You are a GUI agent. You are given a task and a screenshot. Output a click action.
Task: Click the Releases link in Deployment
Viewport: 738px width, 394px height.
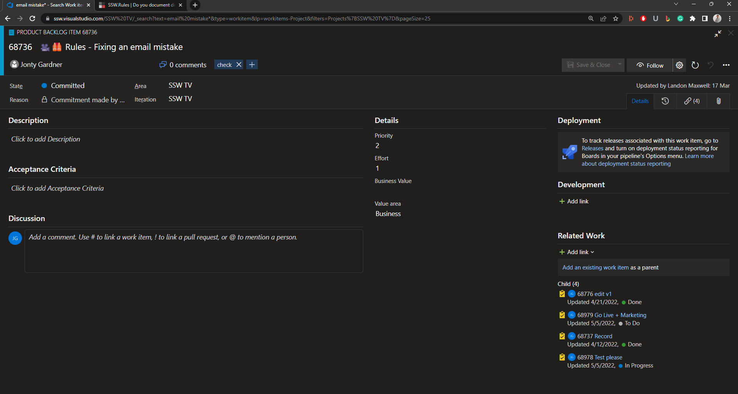click(x=592, y=148)
